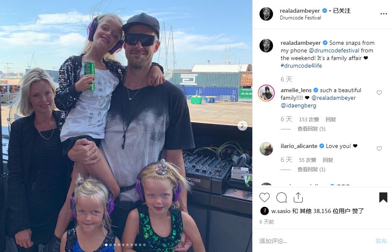Open the 已关注 following dropdown
This screenshot has height=252, width=392.
[342, 11]
